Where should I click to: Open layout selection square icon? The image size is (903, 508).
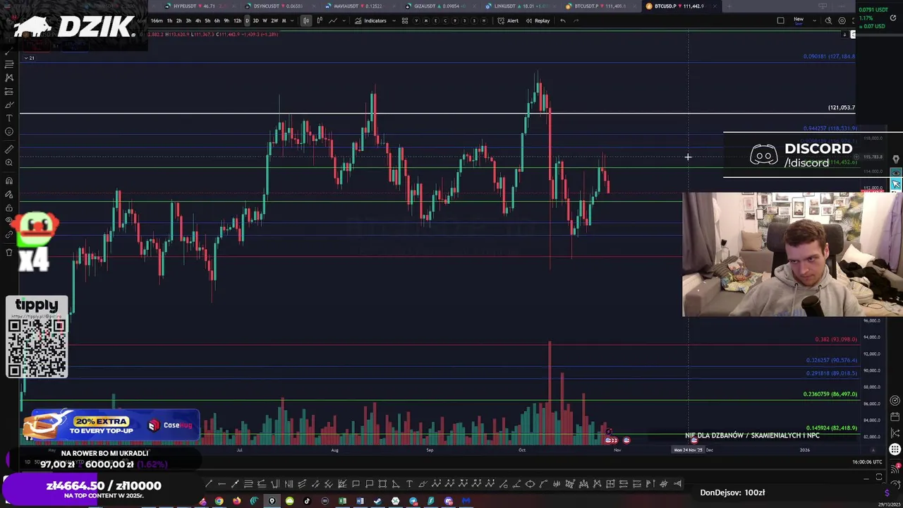780,20
